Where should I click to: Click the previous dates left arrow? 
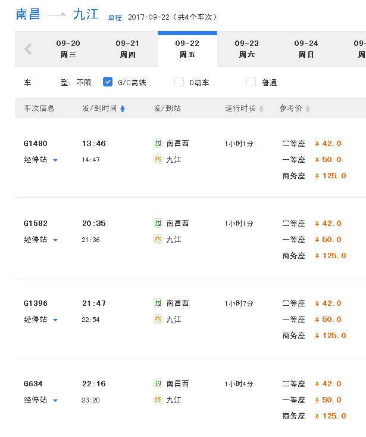[28, 49]
